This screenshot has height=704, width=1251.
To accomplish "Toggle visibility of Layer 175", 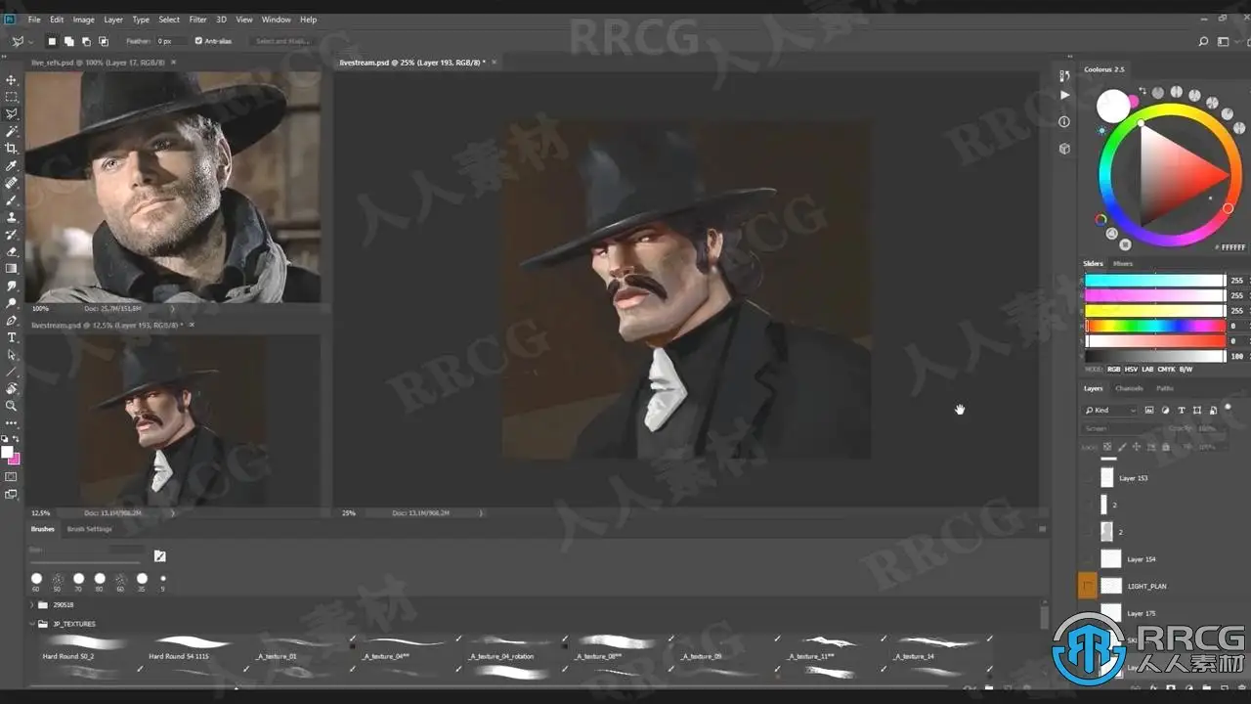I will click(x=1088, y=613).
